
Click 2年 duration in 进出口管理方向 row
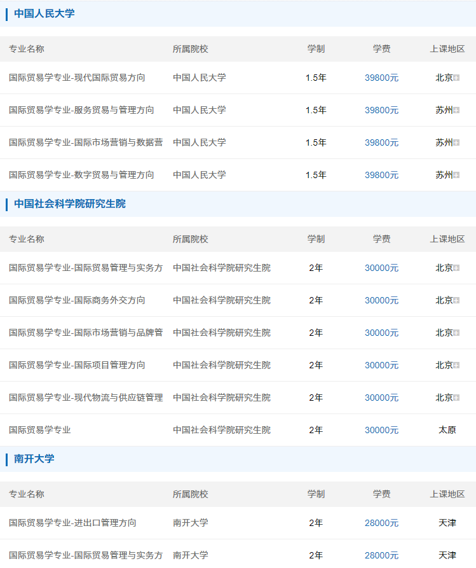click(316, 523)
